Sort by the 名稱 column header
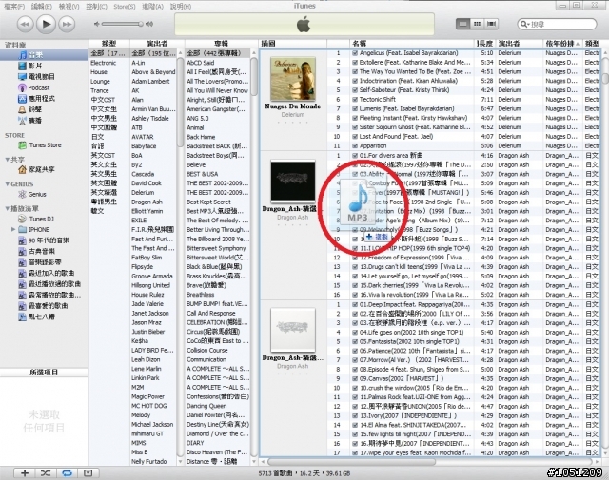609x480 pixels. tap(412, 43)
